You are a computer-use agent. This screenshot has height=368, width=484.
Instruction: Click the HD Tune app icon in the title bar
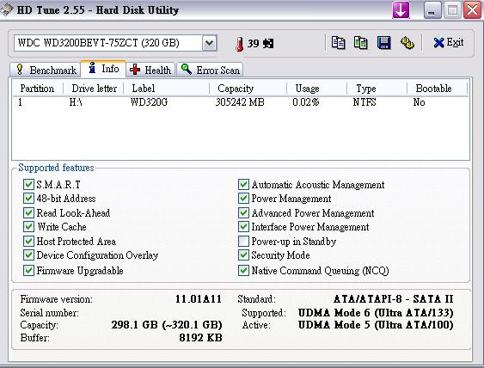coord(6,9)
